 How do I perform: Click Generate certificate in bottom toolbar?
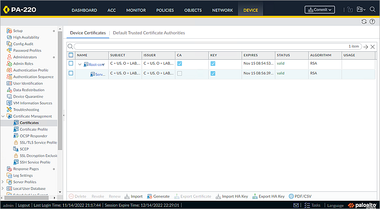pos(158,197)
